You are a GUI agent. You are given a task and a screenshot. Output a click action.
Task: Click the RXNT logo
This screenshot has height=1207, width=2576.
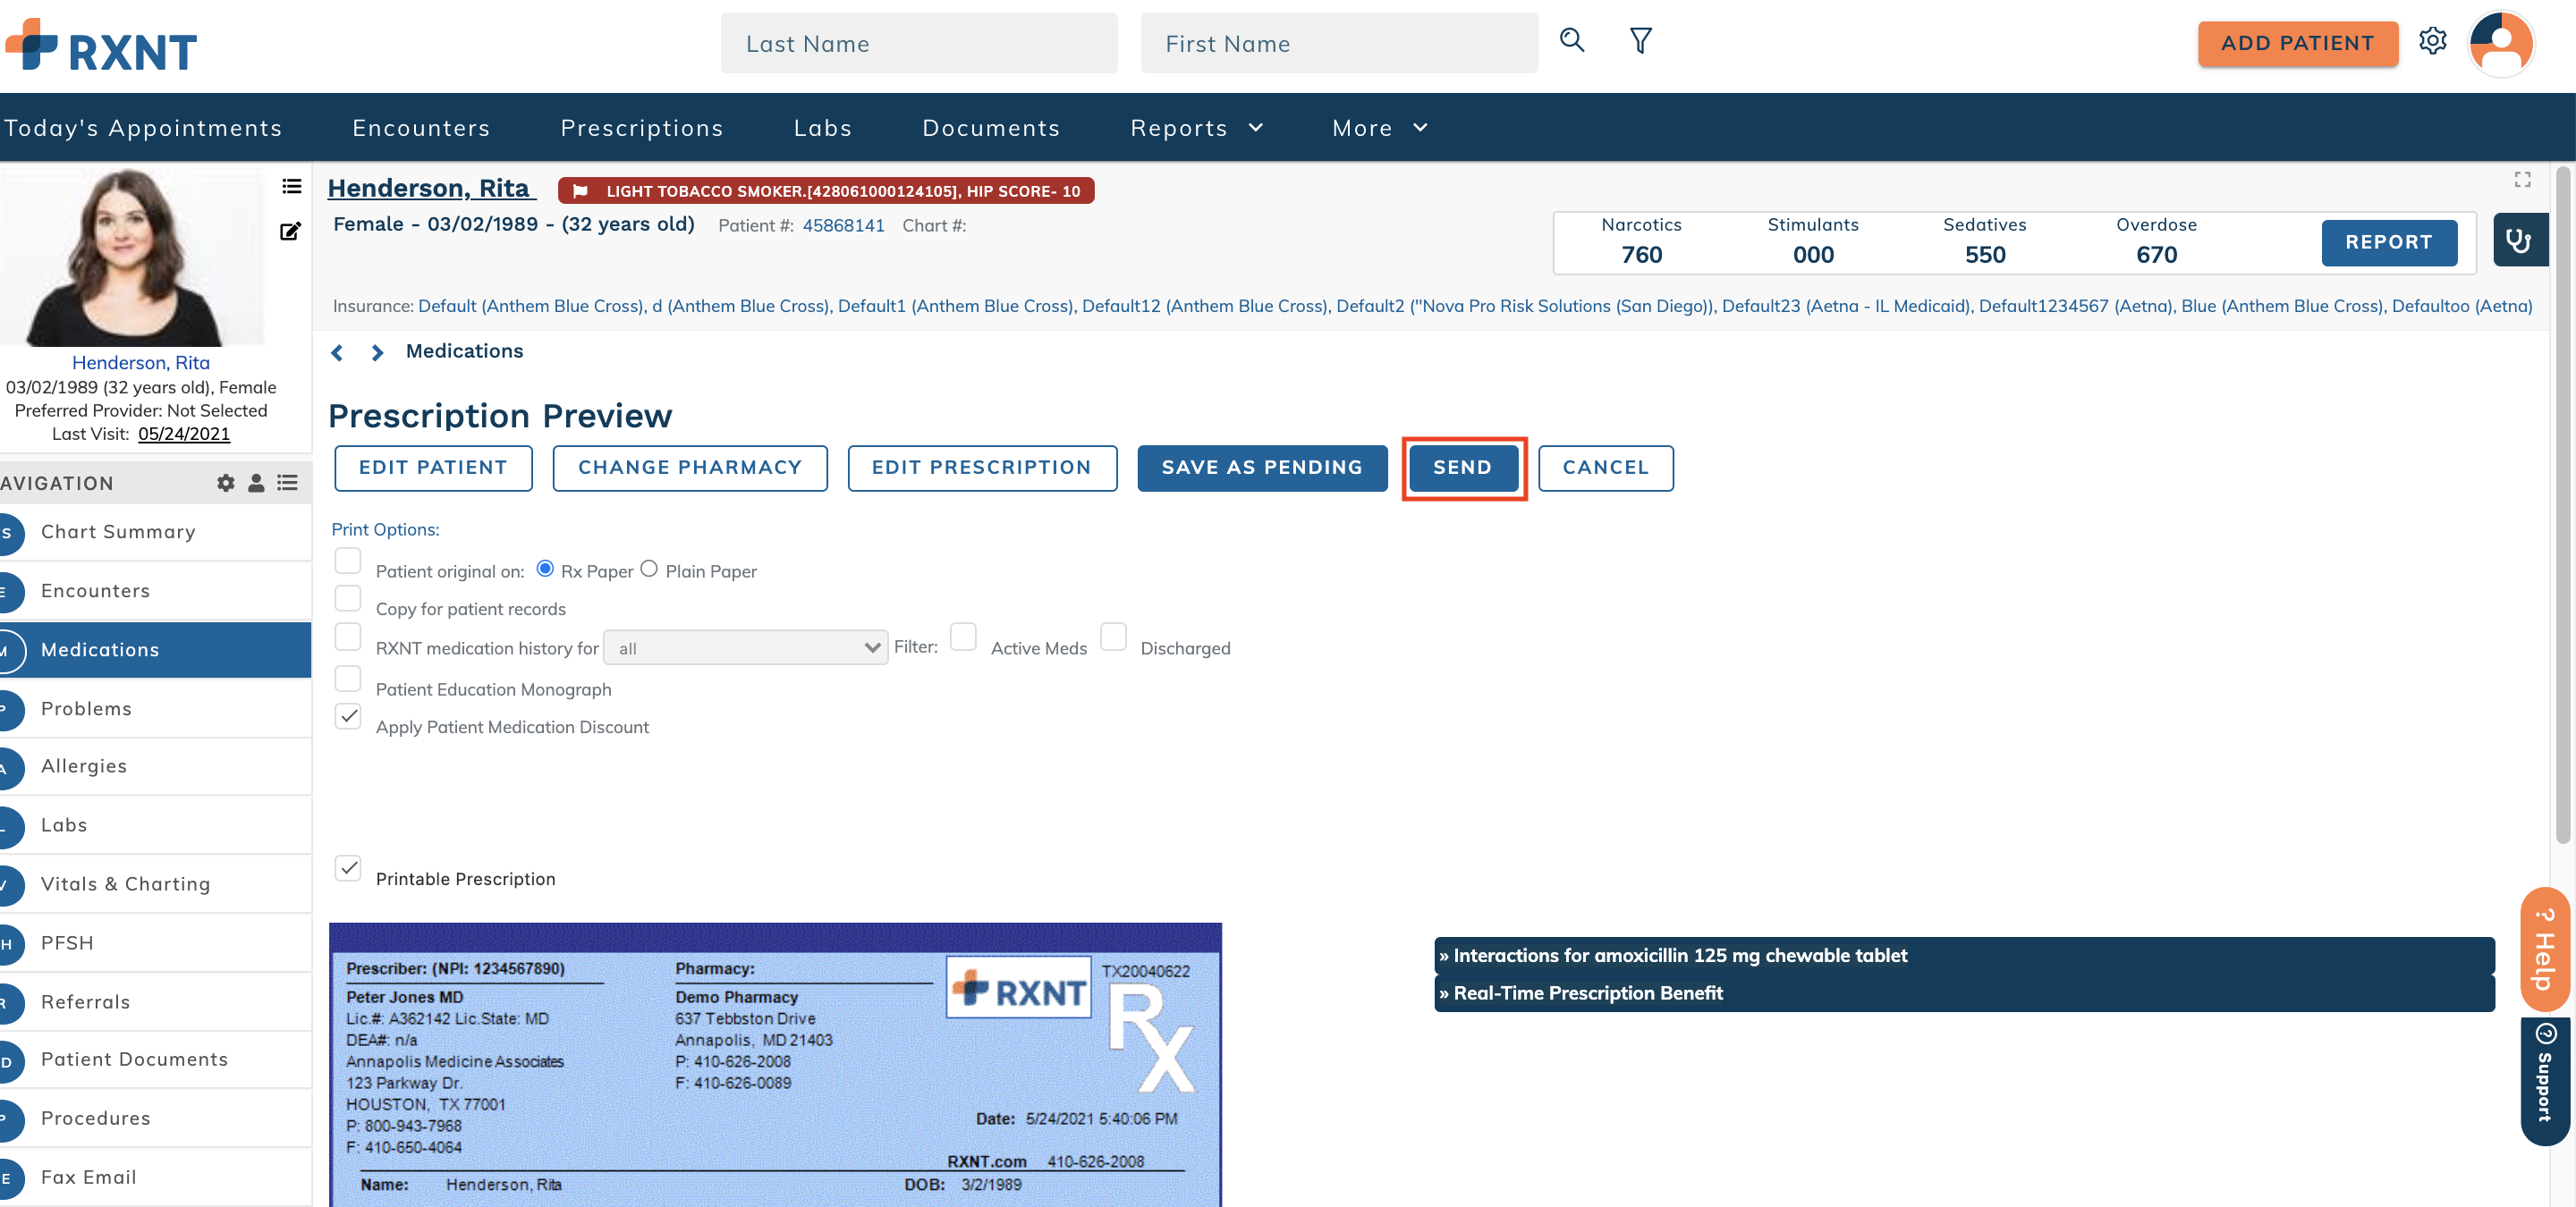click(101, 46)
